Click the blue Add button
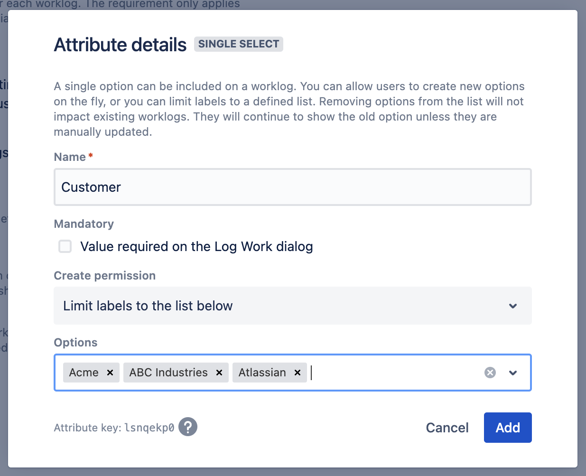Viewport: 586px width, 476px height. click(x=507, y=428)
